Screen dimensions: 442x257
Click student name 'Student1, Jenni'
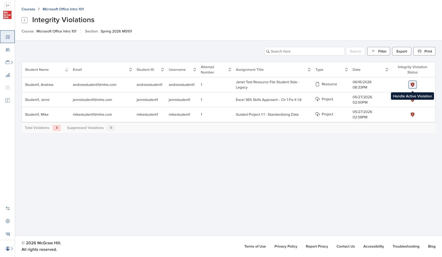pos(37,100)
